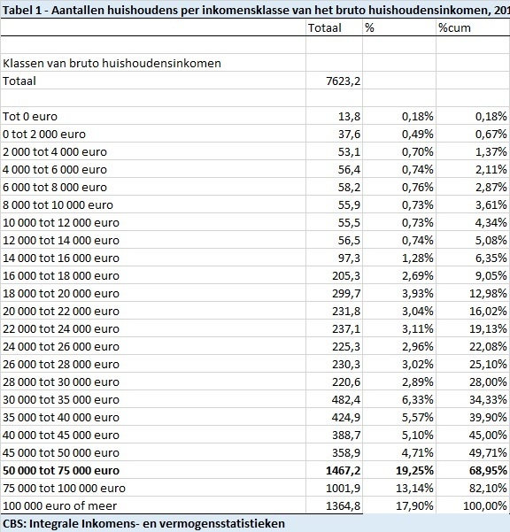Click the bold 1467,2 total cell
The height and width of the screenshot is (532, 510).
point(334,470)
